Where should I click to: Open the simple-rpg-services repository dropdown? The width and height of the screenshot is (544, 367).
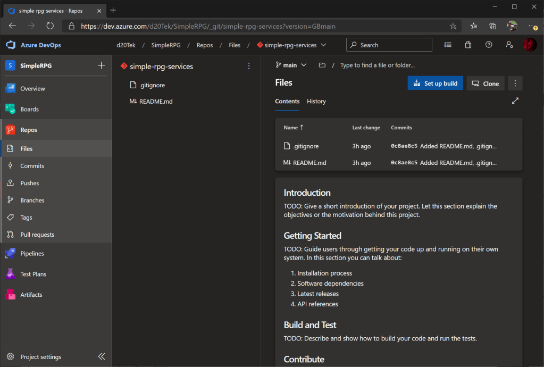coord(324,45)
